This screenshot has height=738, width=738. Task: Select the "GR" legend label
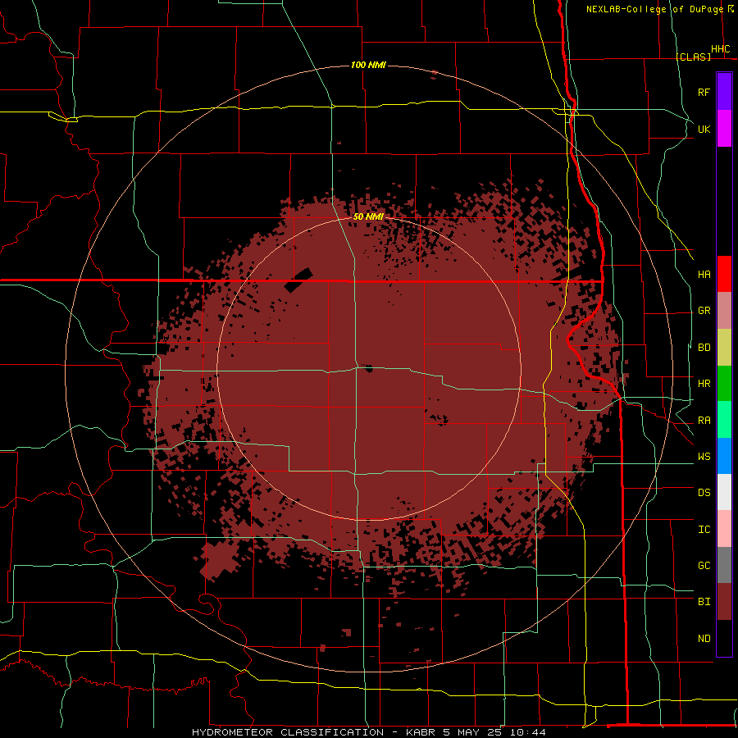tap(704, 311)
